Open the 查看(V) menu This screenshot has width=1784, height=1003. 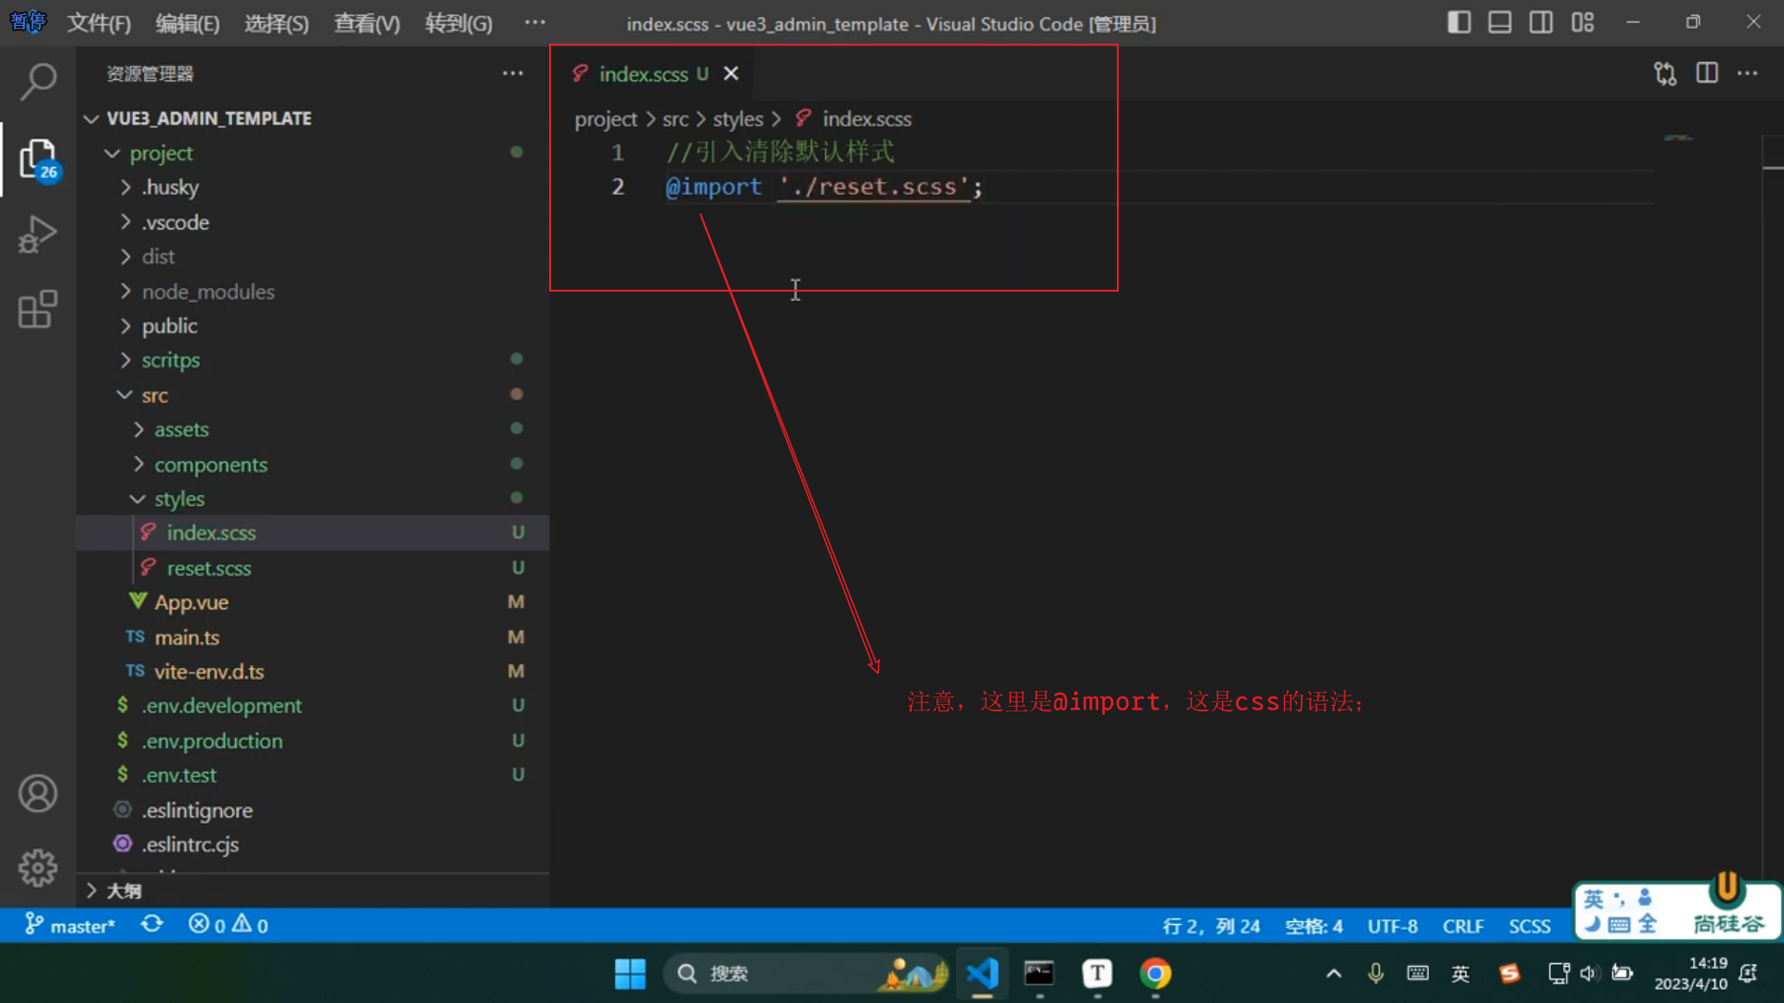tap(367, 23)
